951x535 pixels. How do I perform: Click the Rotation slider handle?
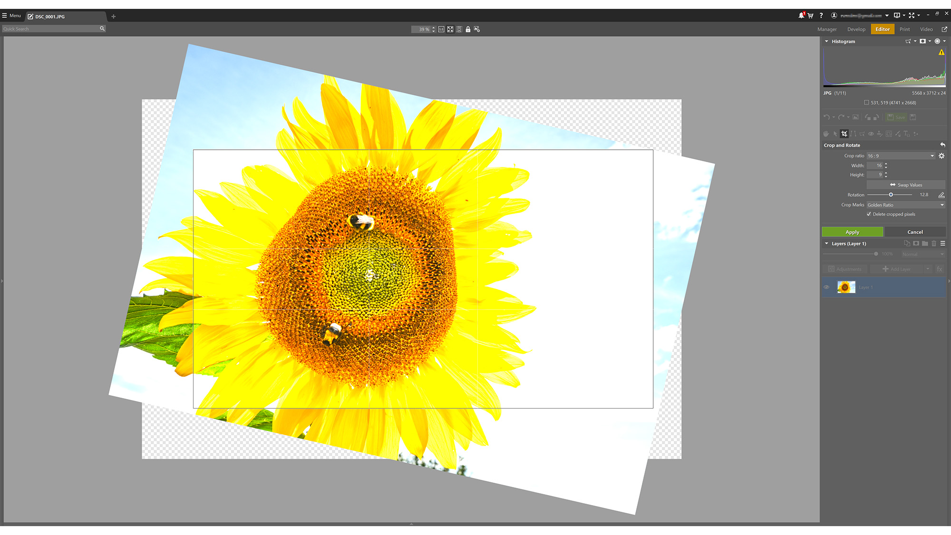pyautogui.click(x=891, y=195)
